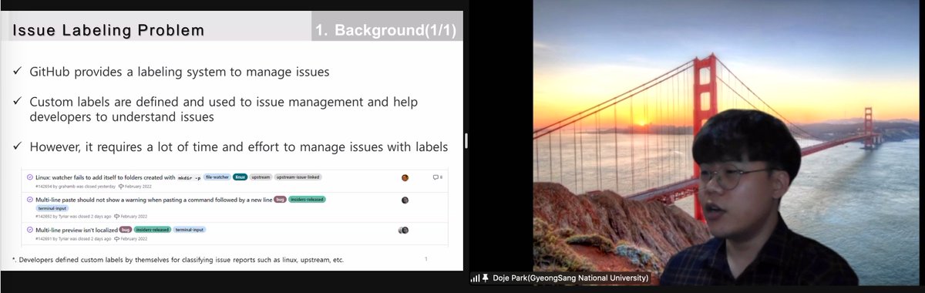Viewport: 925px width, 293px height.
Task: Click the Doje Park name label
Action: (571, 278)
